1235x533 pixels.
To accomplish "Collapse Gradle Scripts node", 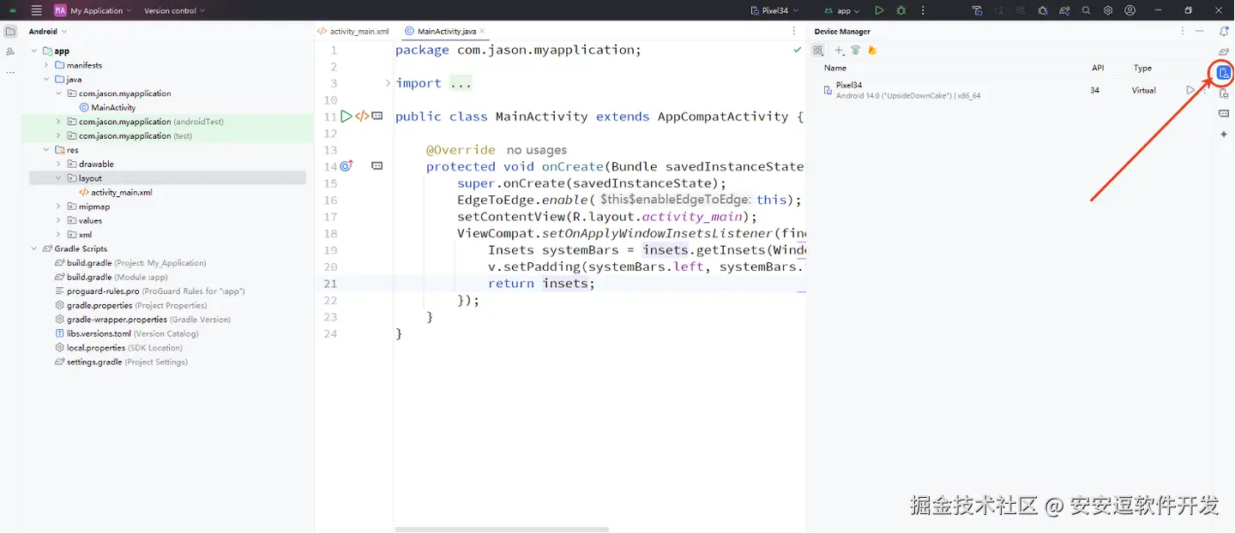I will pos(34,249).
